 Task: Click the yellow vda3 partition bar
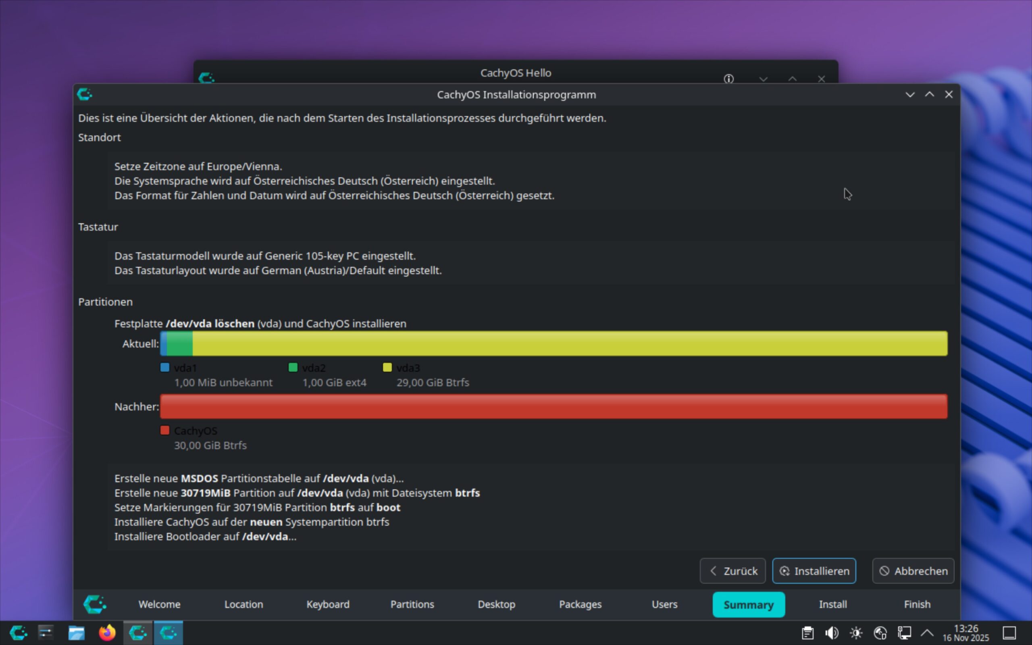[x=554, y=343]
